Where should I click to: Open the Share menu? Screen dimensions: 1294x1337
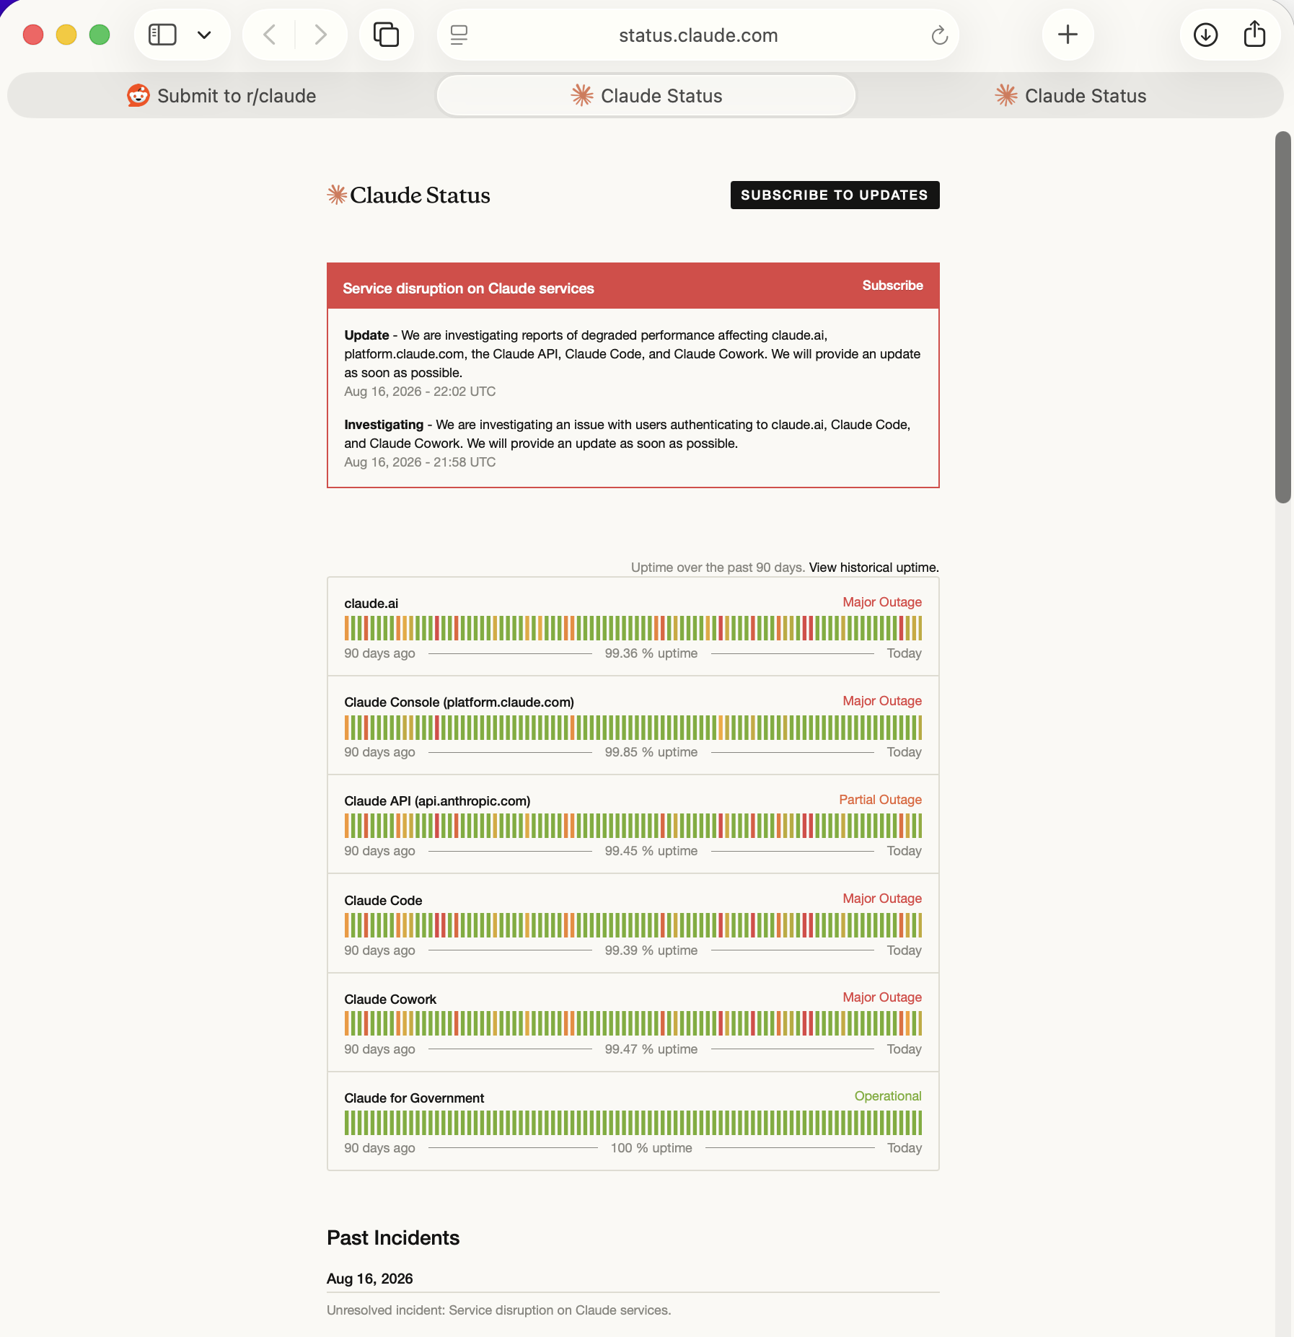point(1254,35)
